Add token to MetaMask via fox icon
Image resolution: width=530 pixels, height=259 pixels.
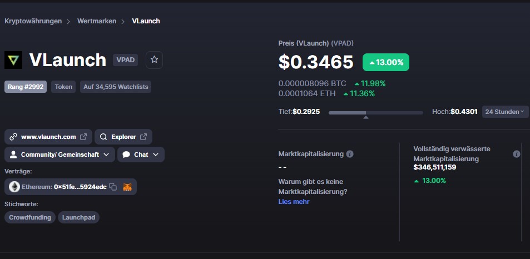point(127,187)
